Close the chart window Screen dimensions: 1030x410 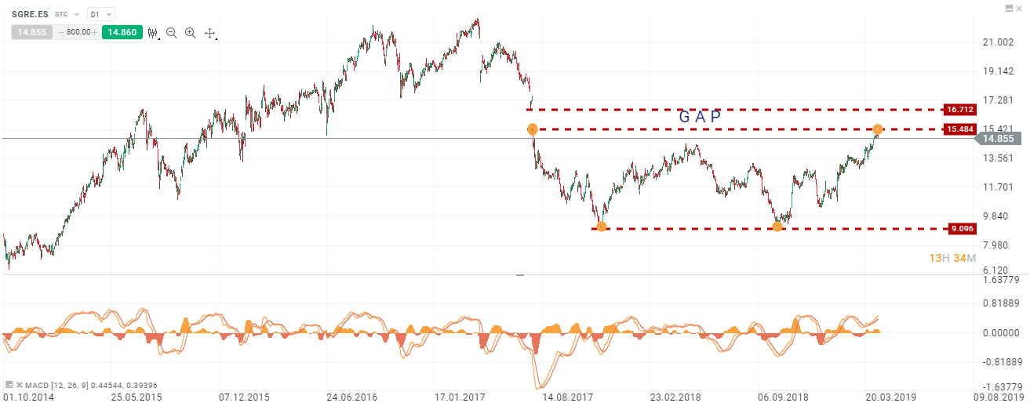point(1021,7)
